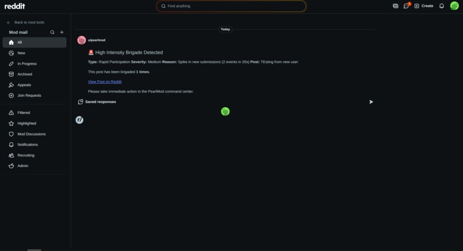Click the Archived box icon

11,74
